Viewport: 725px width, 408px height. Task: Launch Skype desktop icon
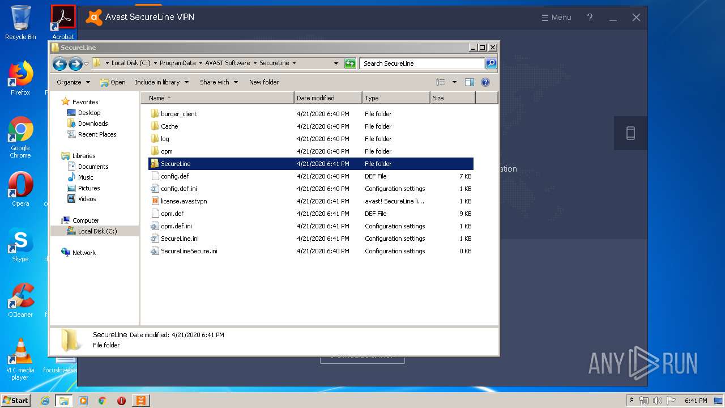click(20, 245)
